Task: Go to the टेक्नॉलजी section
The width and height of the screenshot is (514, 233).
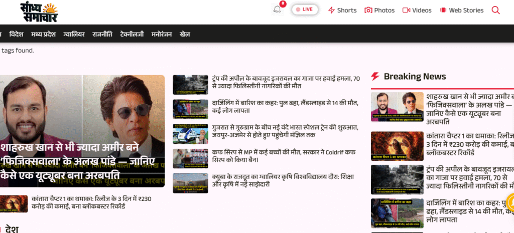Action: tap(132, 34)
